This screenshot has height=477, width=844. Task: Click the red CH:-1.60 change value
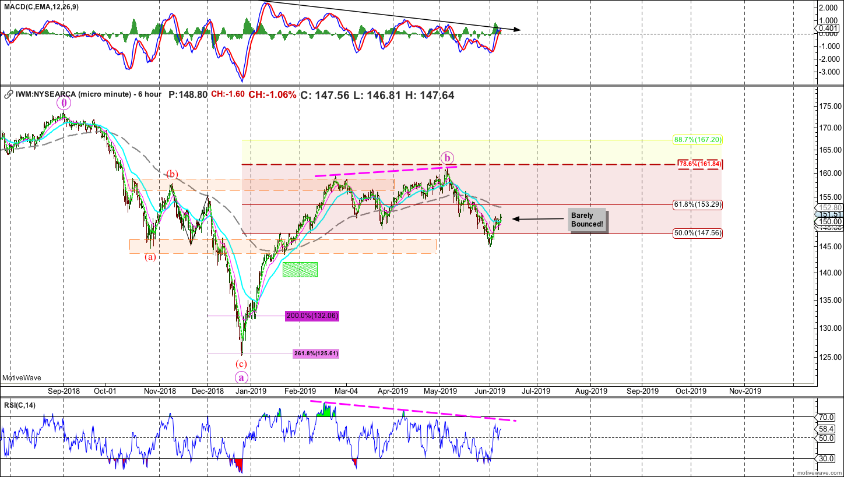tap(227, 94)
